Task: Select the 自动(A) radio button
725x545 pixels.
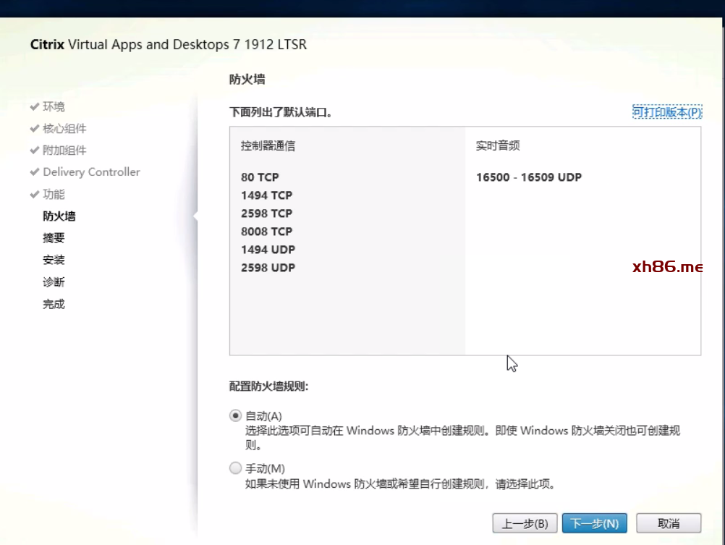Action: (235, 416)
